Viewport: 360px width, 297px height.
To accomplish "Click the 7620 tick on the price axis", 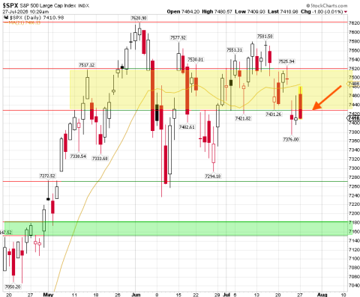I will point(354,23).
